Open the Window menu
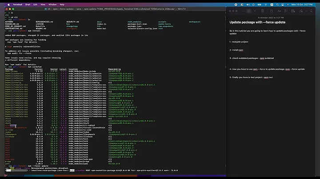Screen dimensions: 320x179 click(x=52, y=4)
